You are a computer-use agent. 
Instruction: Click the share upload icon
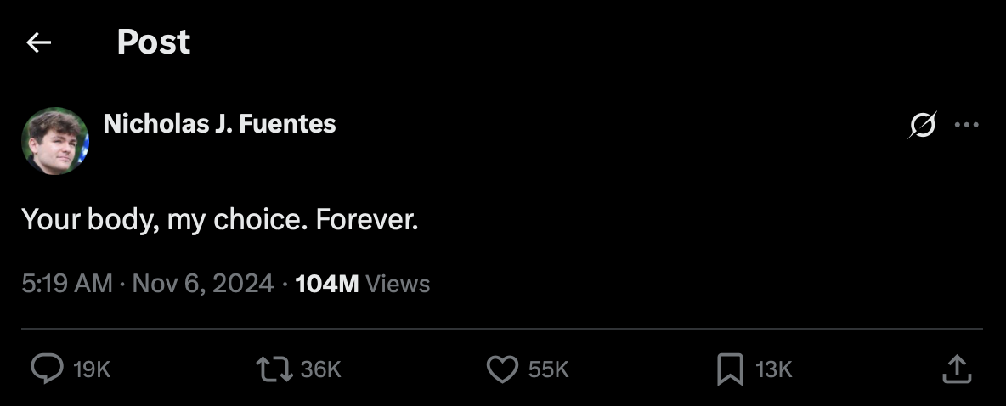pyautogui.click(x=956, y=369)
